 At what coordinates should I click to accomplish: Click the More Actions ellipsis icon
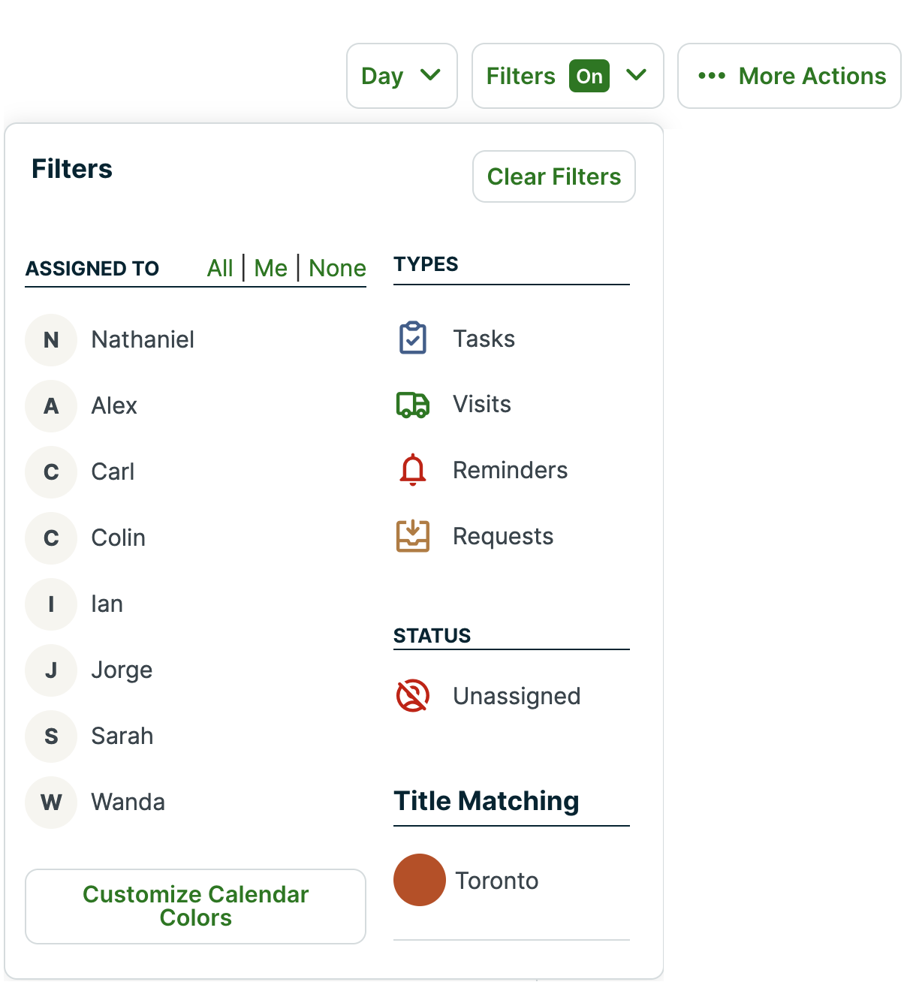pos(712,76)
